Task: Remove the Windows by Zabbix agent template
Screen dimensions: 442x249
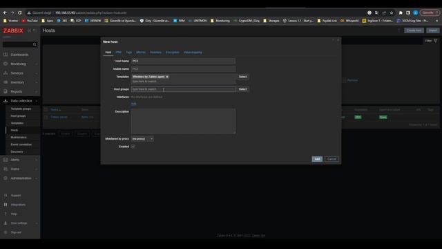Action: 167,77
